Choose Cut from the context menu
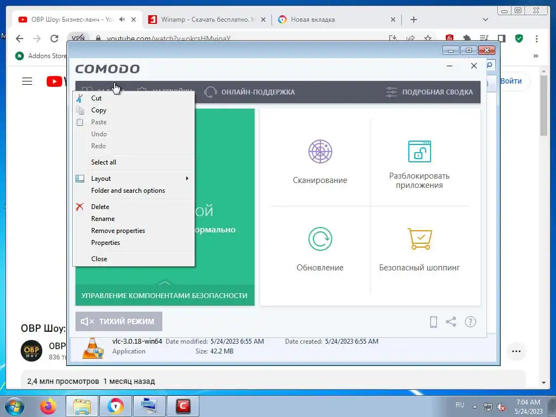Viewport: 556px width, 417px height. 134,98
